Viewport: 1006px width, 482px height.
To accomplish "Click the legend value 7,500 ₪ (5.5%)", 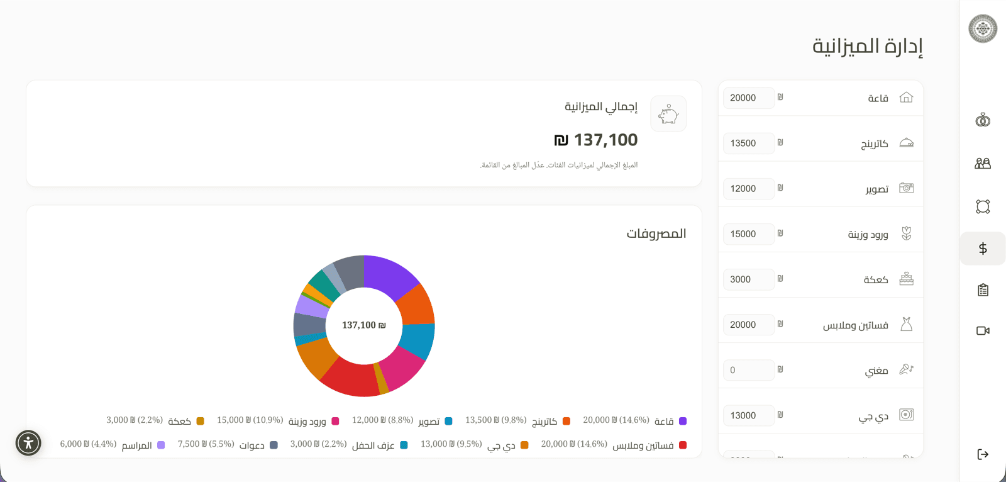I will click(x=206, y=444).
